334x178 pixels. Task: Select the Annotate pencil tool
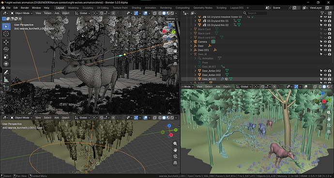pos(6,72)
